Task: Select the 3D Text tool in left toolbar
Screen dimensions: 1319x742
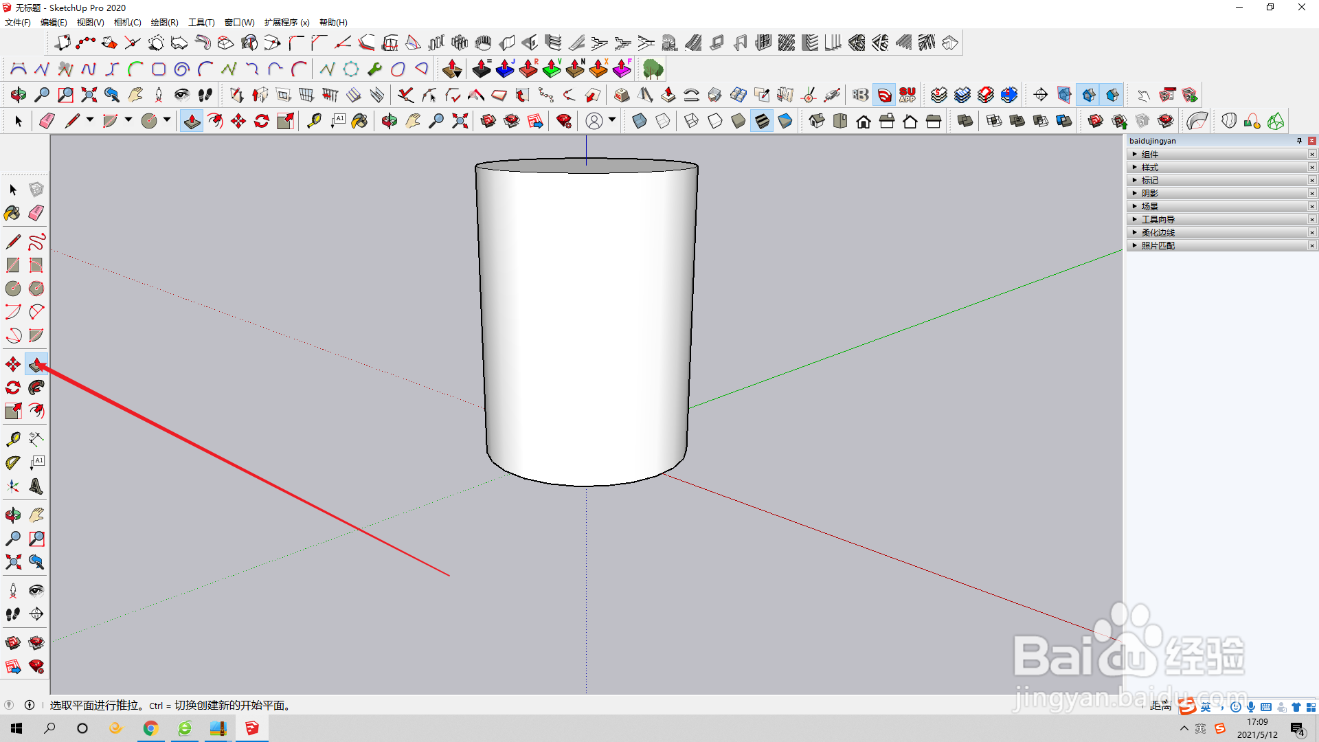Action: pyautogui.click(x=36, y=486)
